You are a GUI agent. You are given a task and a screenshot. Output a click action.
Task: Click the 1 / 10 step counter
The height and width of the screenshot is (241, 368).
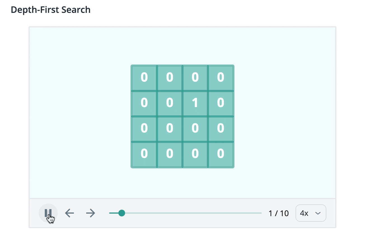tap(278, 213)
